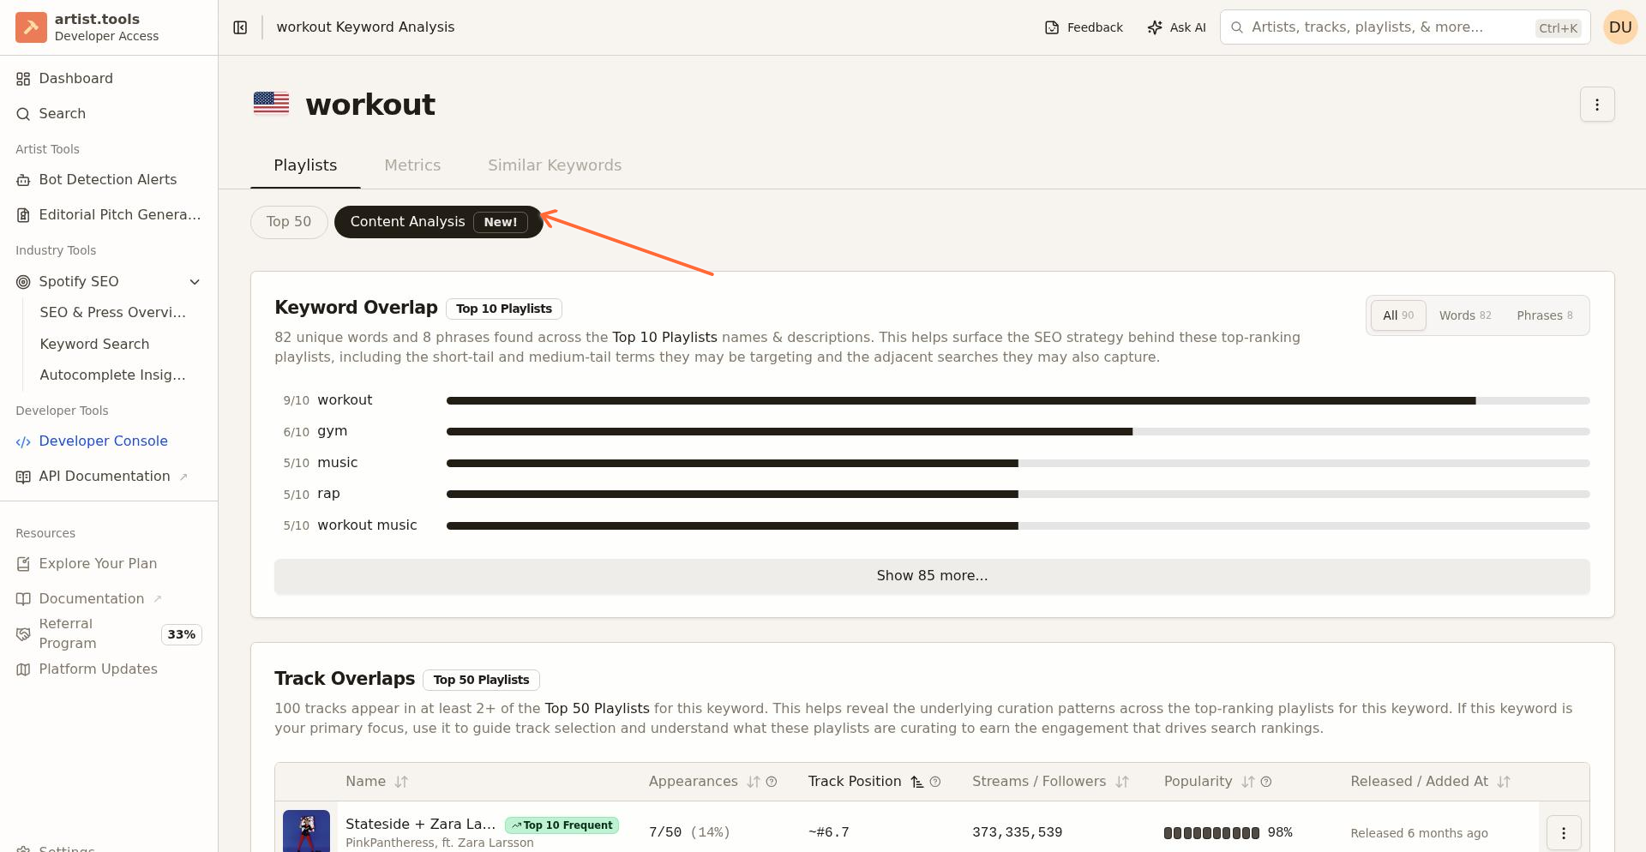Open keyword options three-dot menu
This screenshot has width=1646, height=852.
(x=1596, y=105)
